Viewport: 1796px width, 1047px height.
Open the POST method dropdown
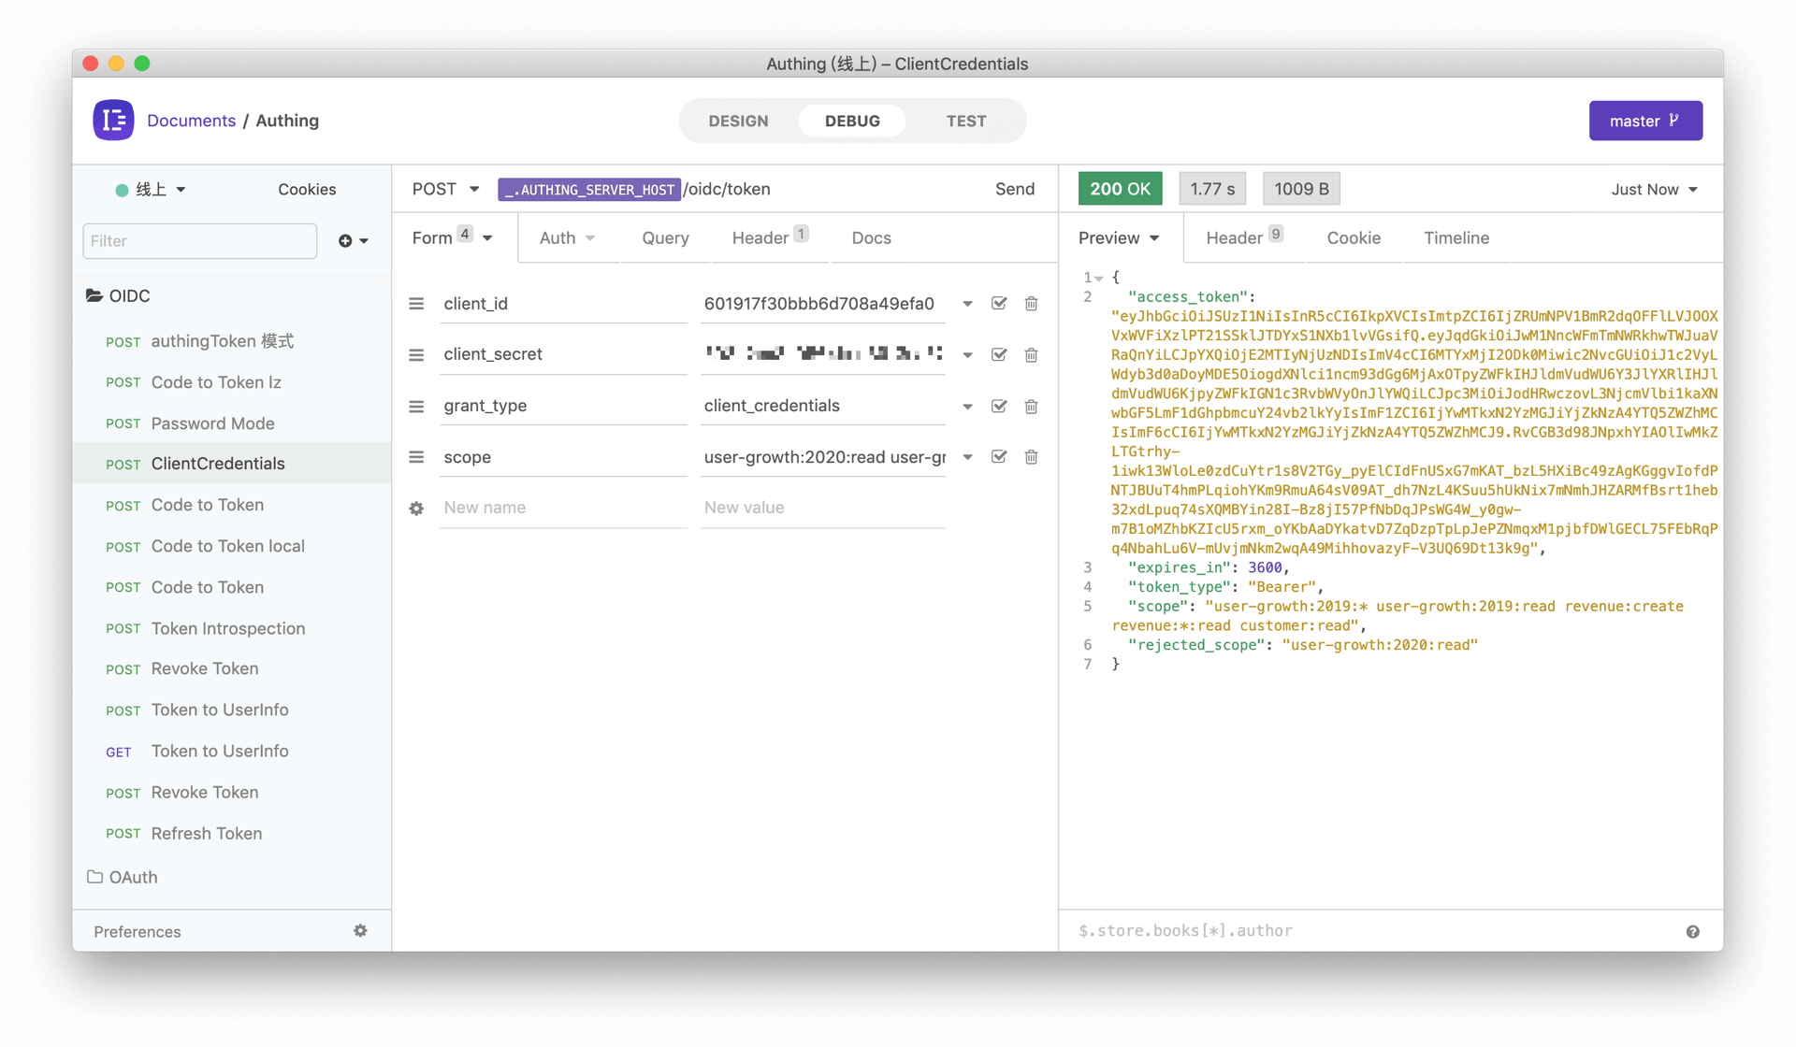click(x=445, y=189)
